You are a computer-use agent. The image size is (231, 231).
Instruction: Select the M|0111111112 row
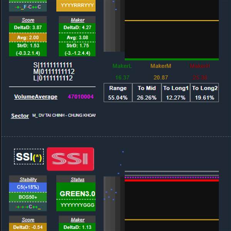click(54, 72)
